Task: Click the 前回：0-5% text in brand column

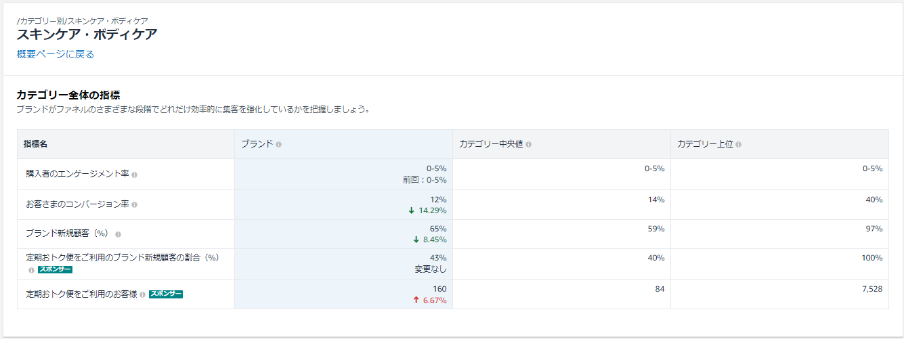Action: click(425, 180)
